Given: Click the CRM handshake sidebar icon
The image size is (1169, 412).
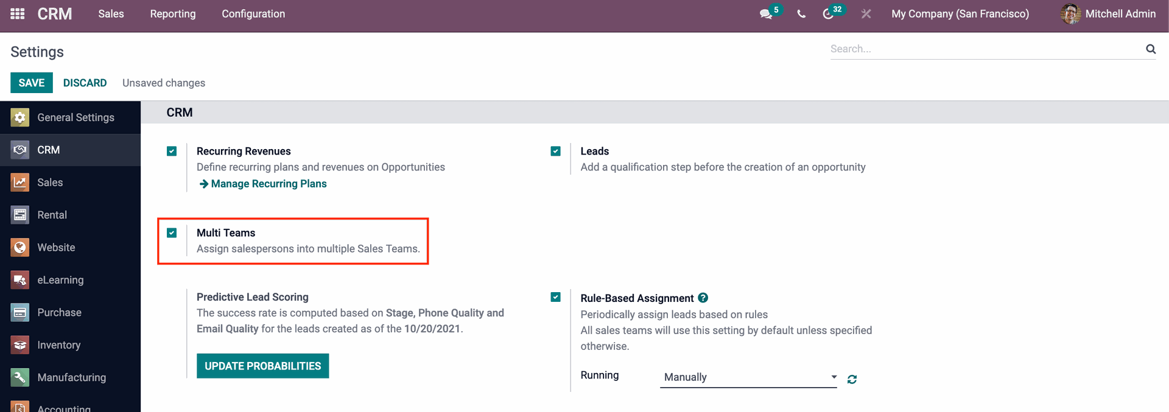Looking at the screenshot, I should click(20, 150).
